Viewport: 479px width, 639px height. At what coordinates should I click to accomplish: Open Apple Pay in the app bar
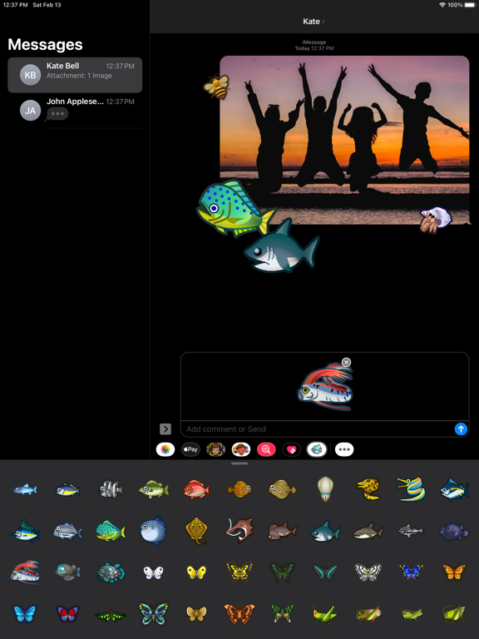click(190, 449)
